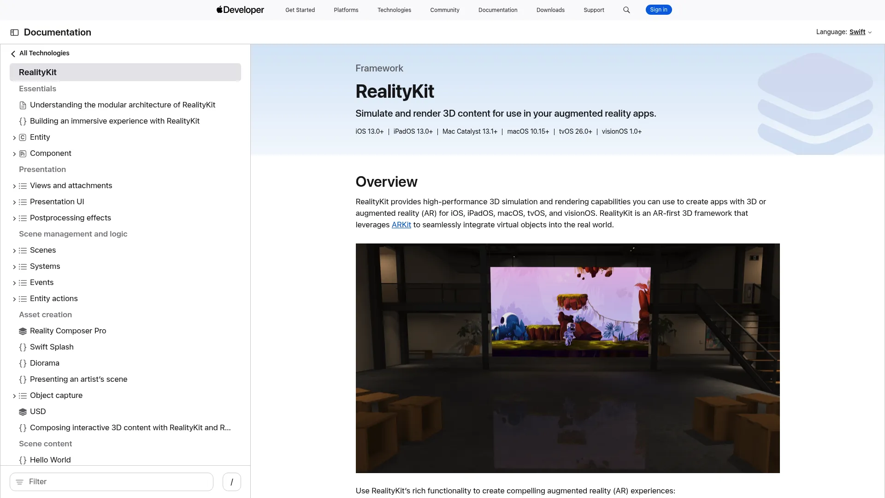The width and height of the screenshot is (885, 498).
Task: Click the list icon beside Entity actions
Action: [23, 299]
